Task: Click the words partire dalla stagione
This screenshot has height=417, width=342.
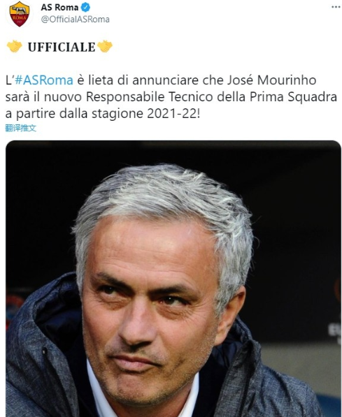Action: (x=80, y=114)
